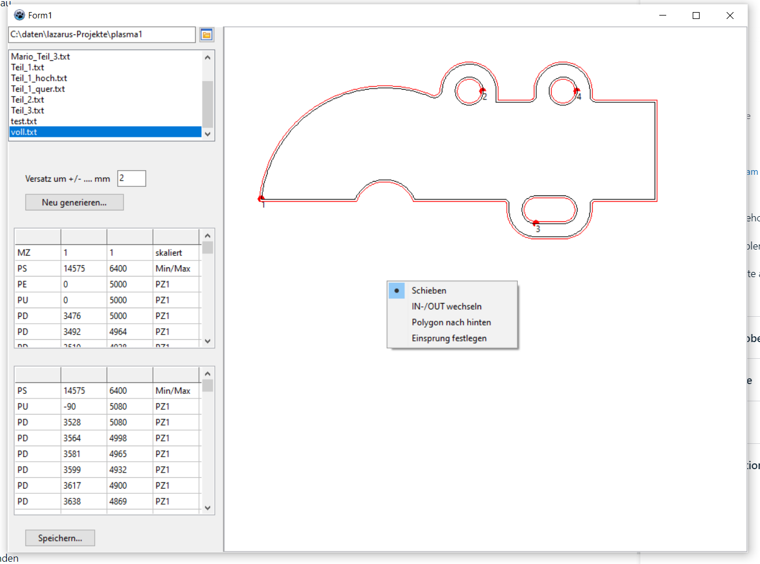Click skaliert cell in upper table
This screenshot has height=564, width=760.
pos(176,252)
